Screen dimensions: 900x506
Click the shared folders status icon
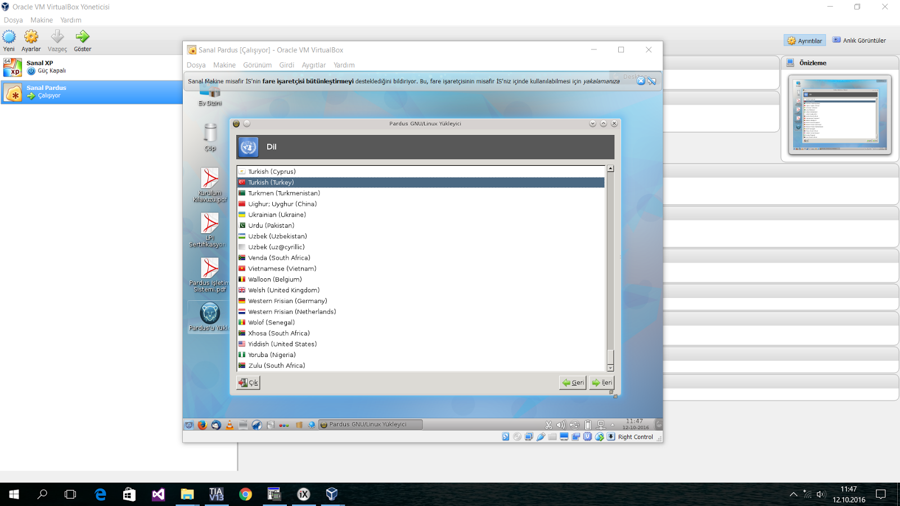coord(552,437)
